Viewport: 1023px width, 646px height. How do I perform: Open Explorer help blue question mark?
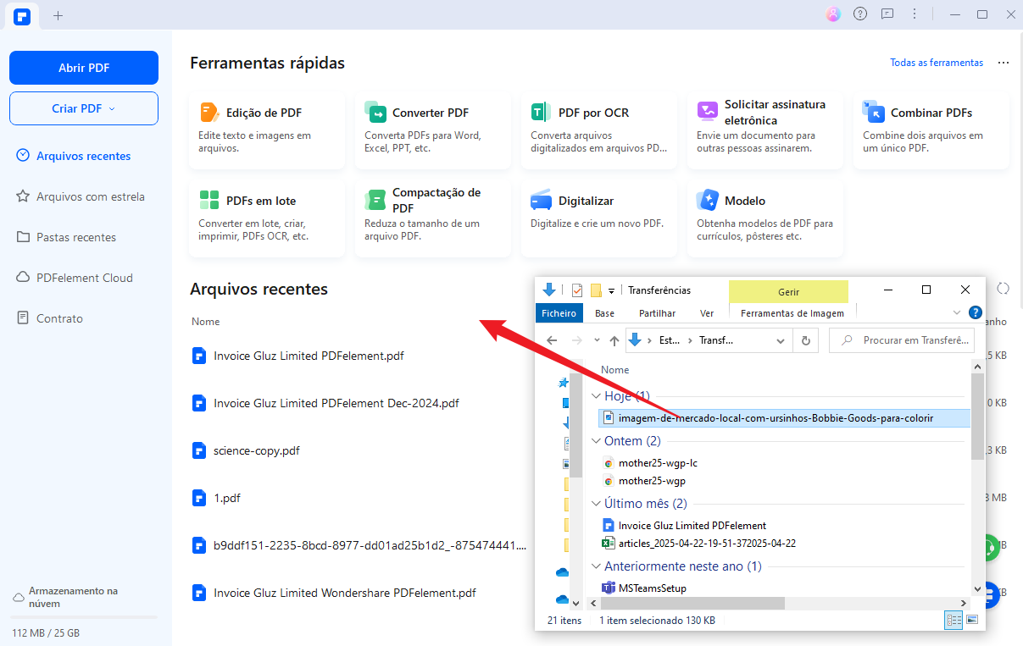tap(976, 312)
